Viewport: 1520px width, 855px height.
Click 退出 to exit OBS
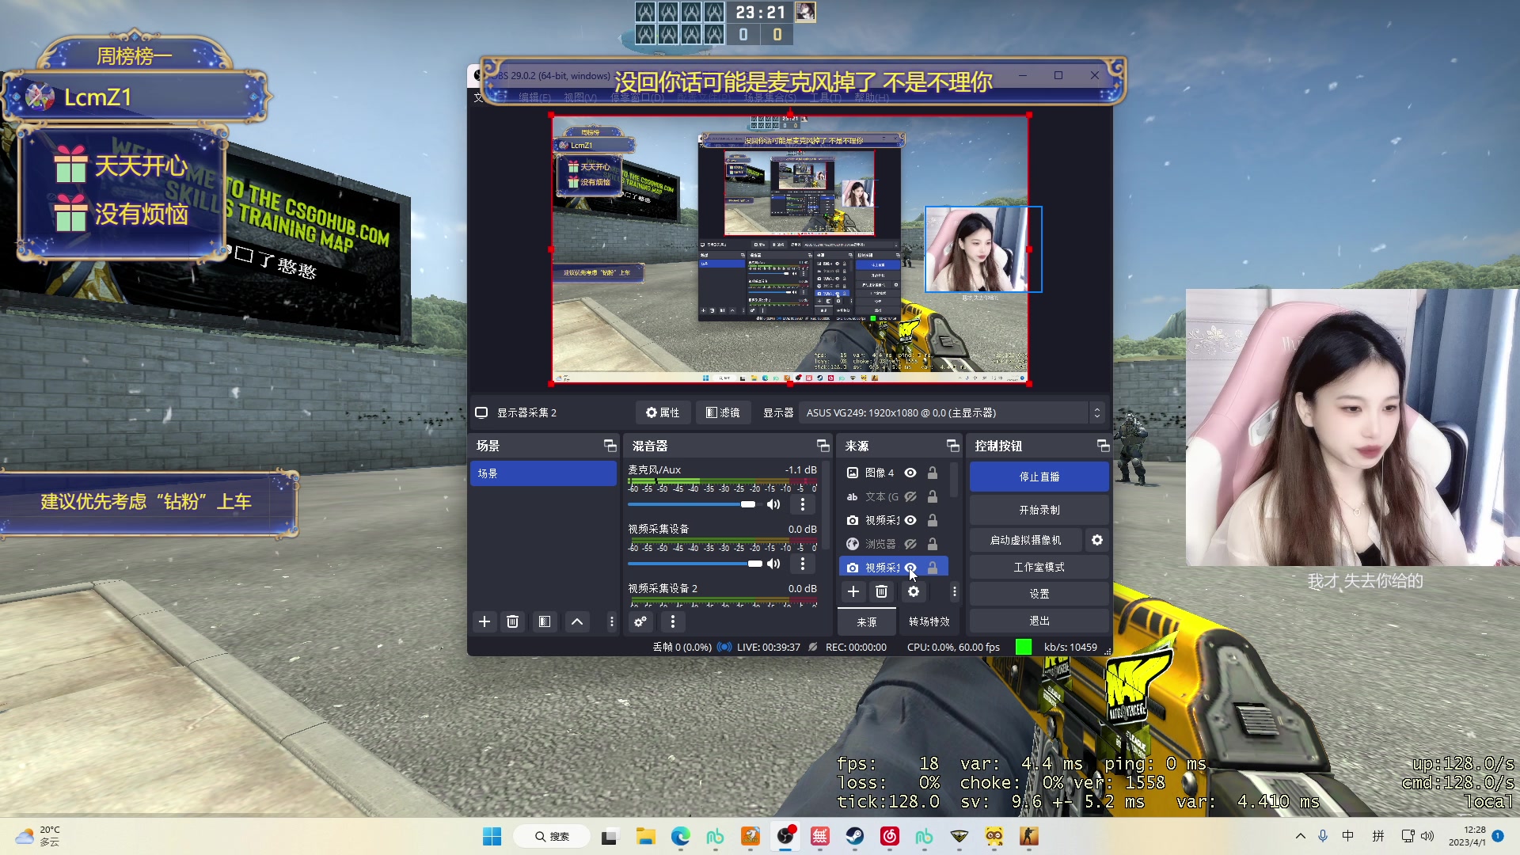point(1039,621)
